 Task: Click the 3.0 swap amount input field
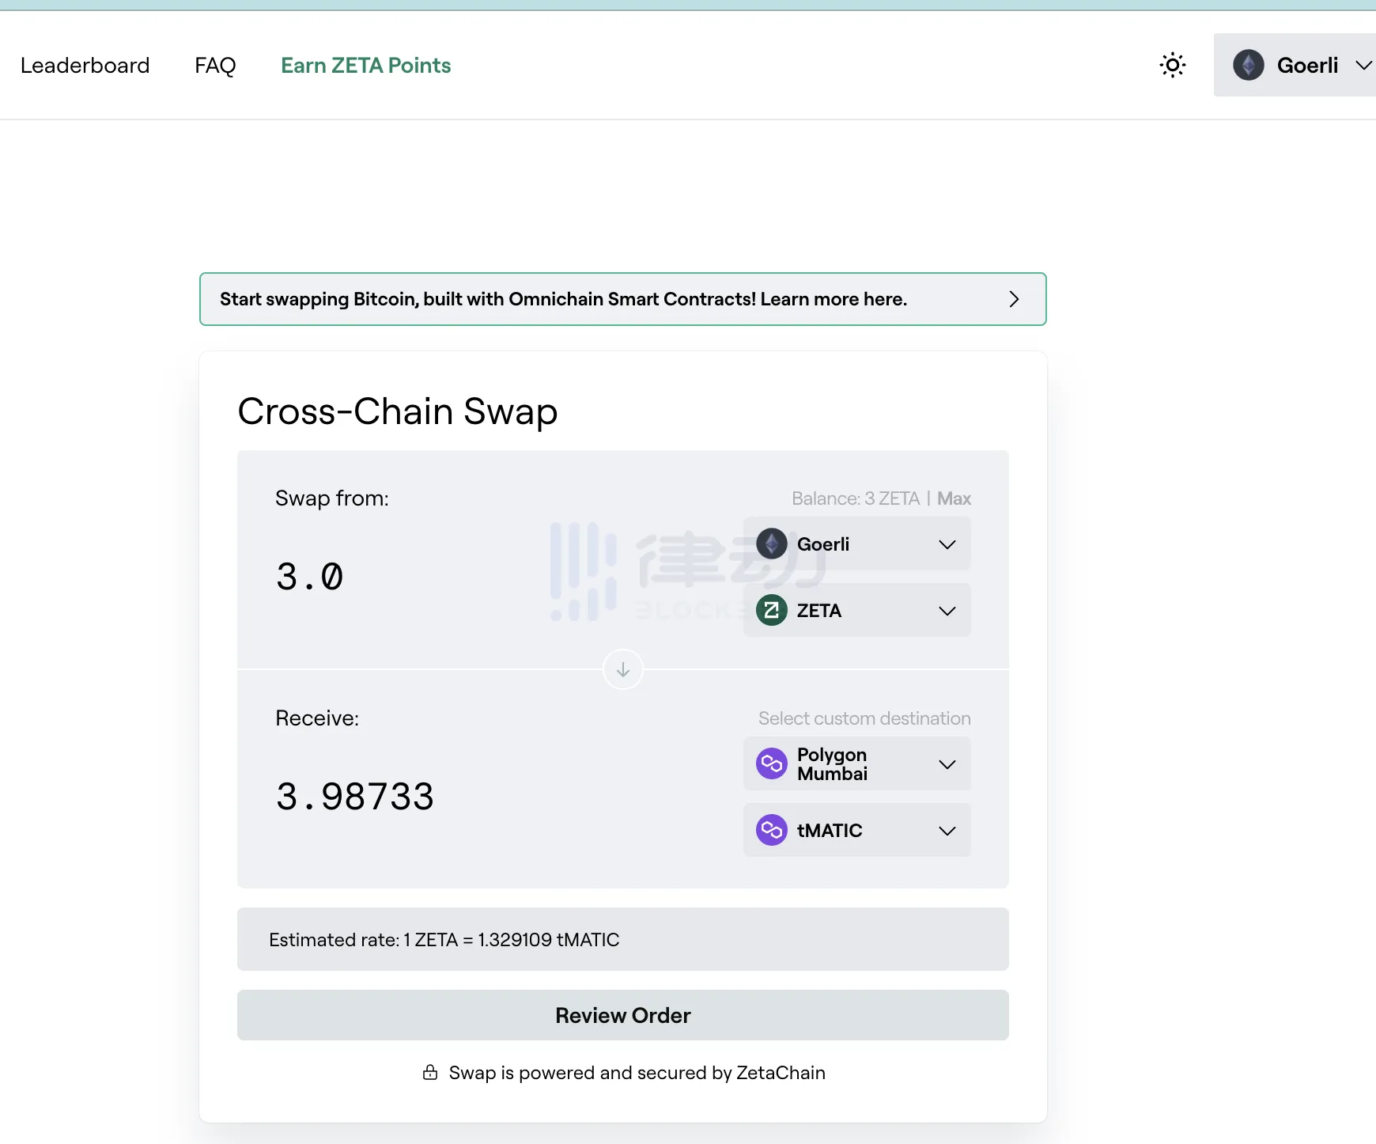[309, 576]
